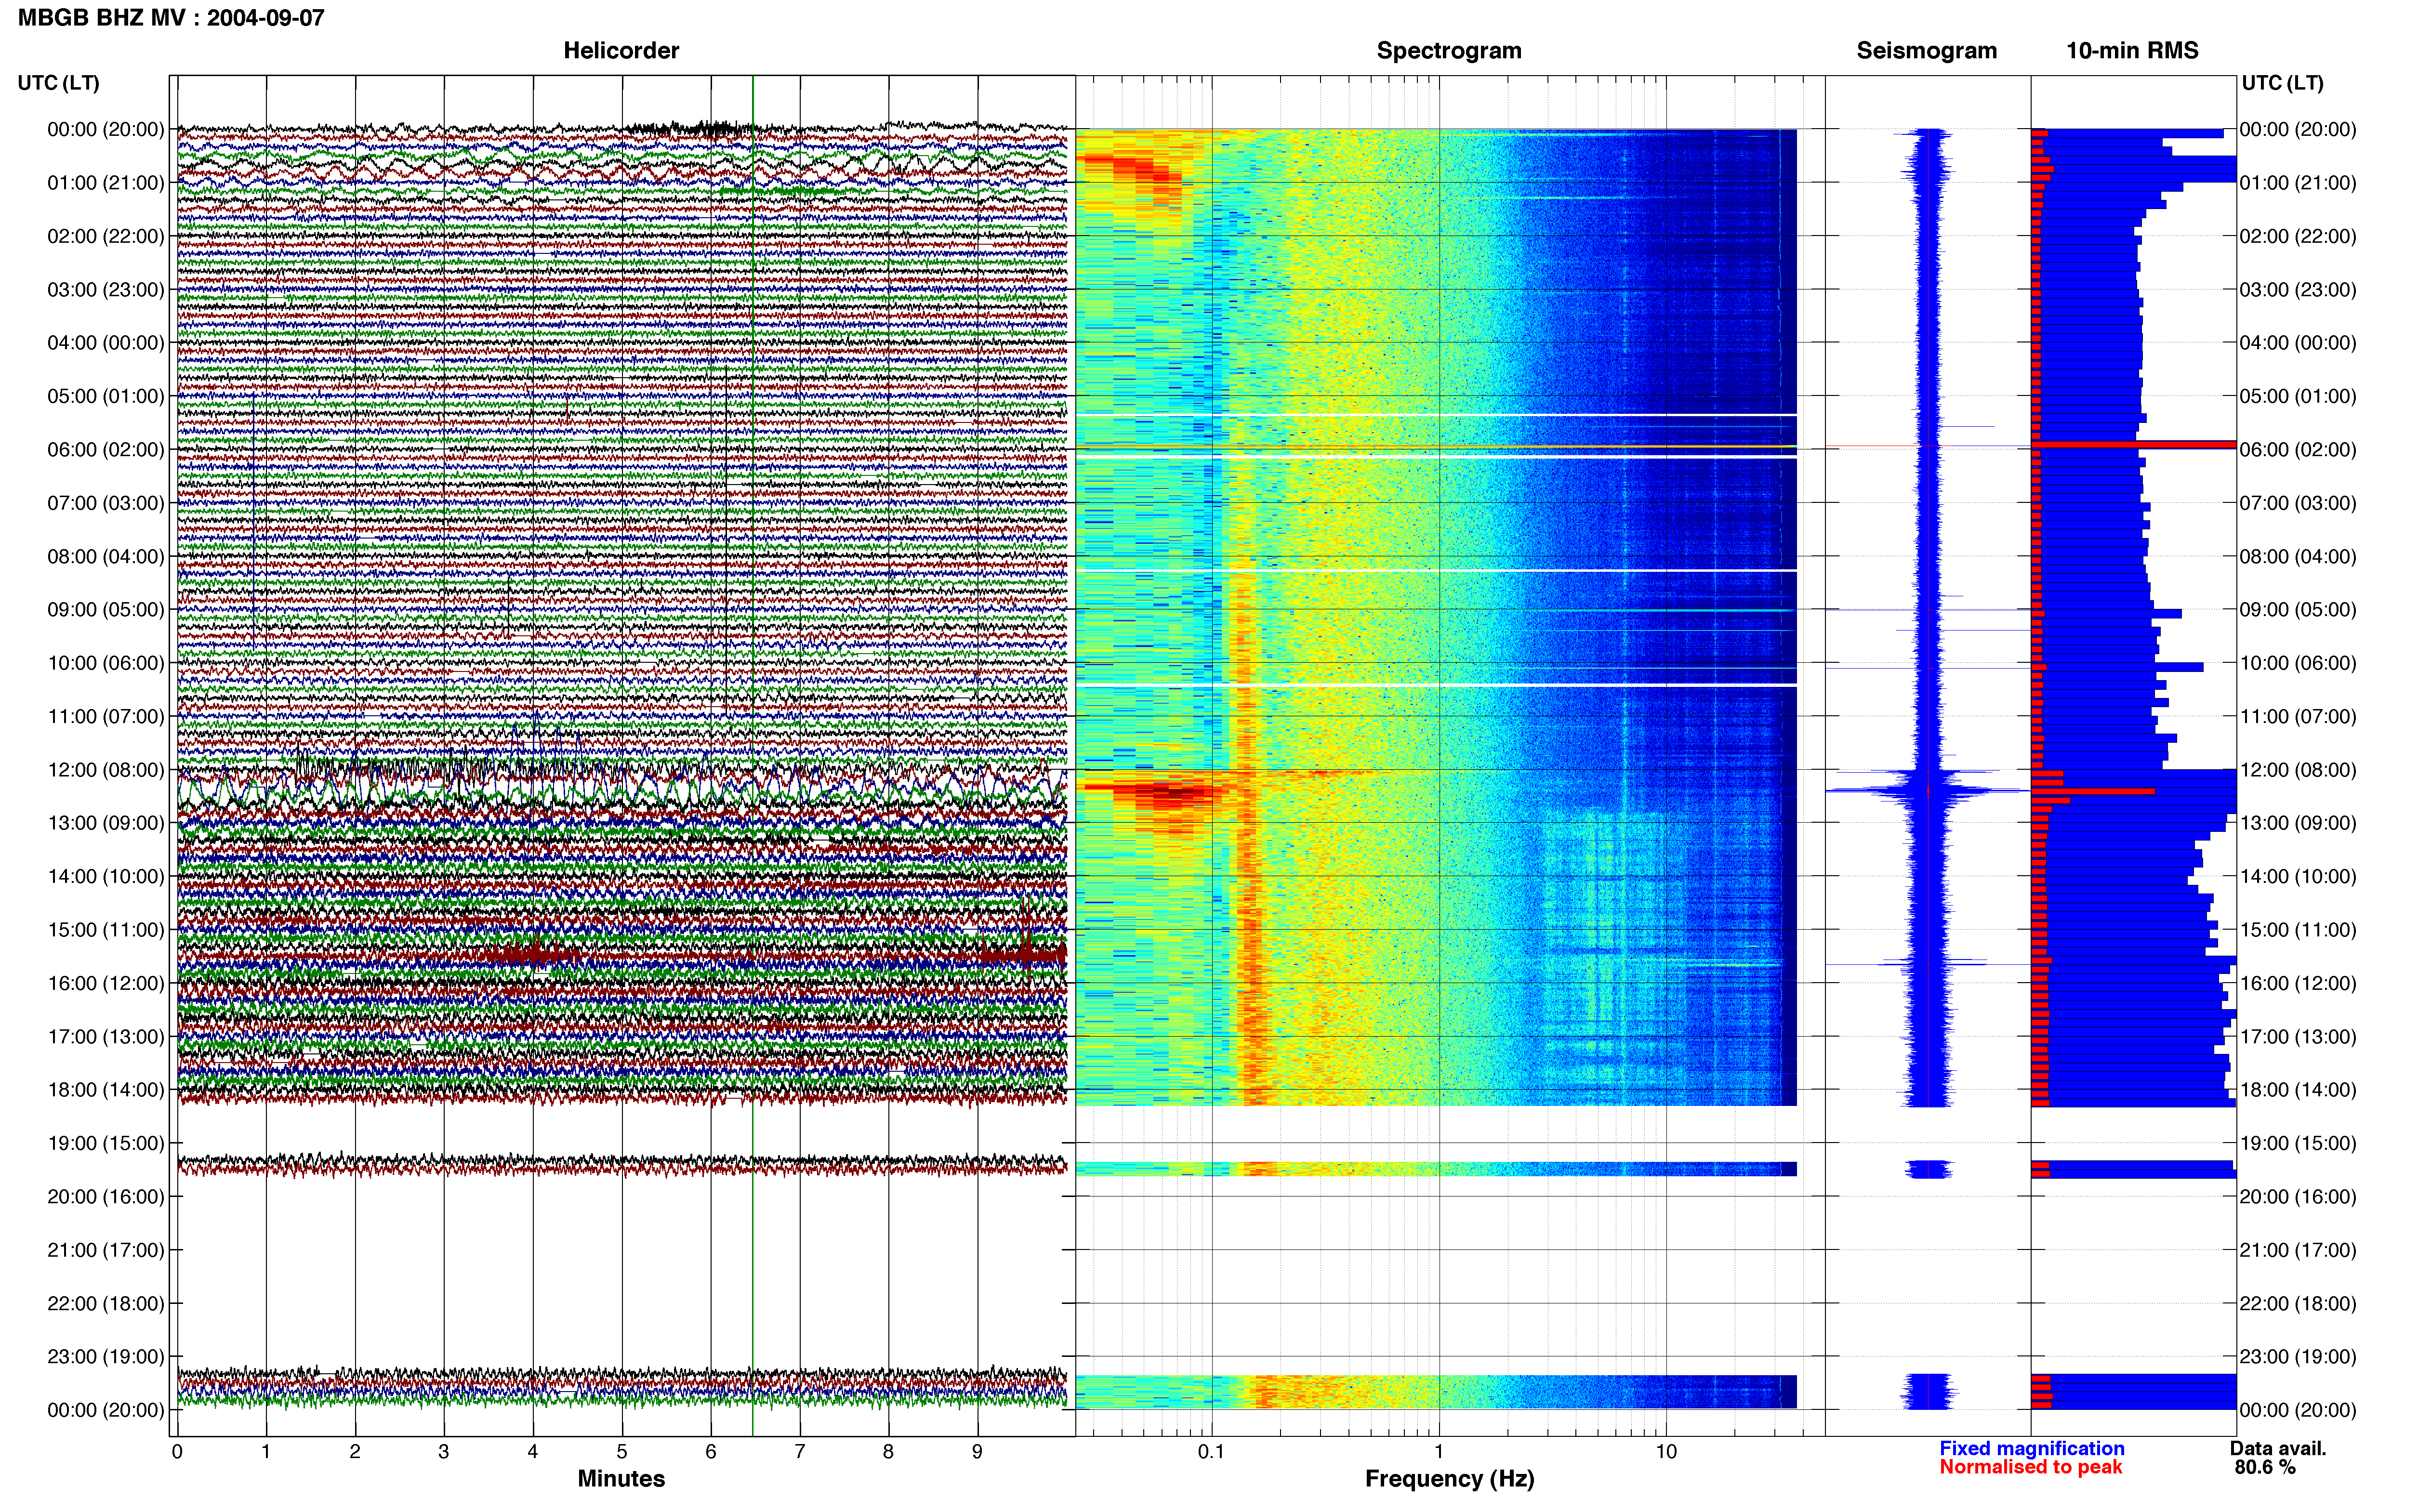
Task: Click the green vertical marker line in helicorder
Action: (752, 756)
